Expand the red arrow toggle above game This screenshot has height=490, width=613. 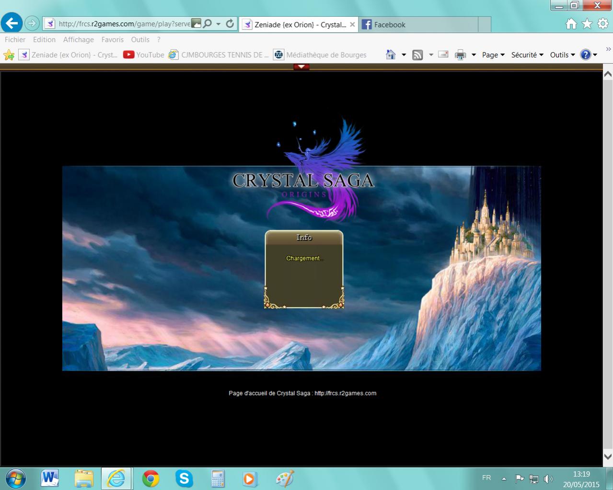(301, 67)
